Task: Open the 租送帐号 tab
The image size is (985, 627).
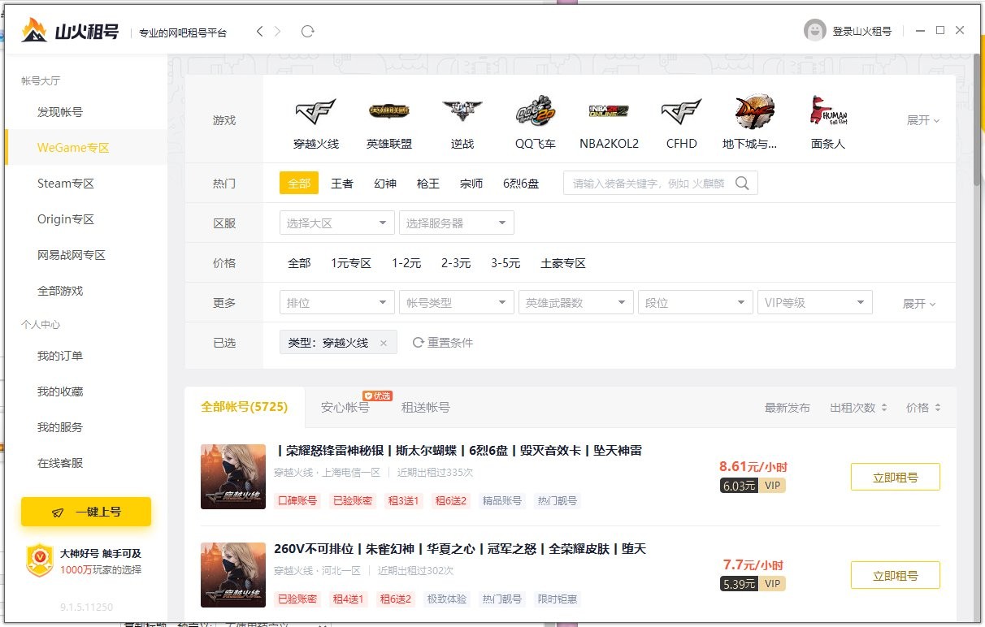Action: click(x=425, y=408)
